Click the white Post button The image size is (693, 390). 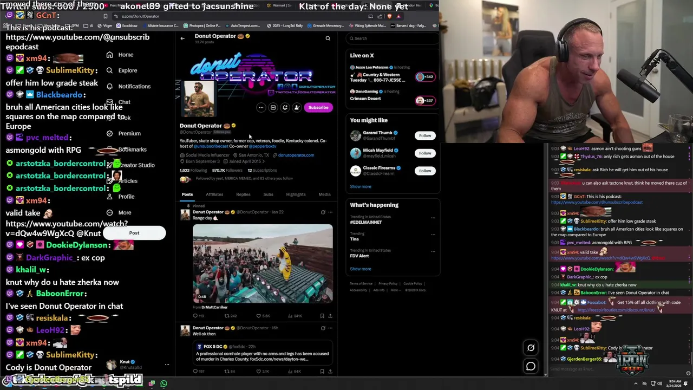134,233
